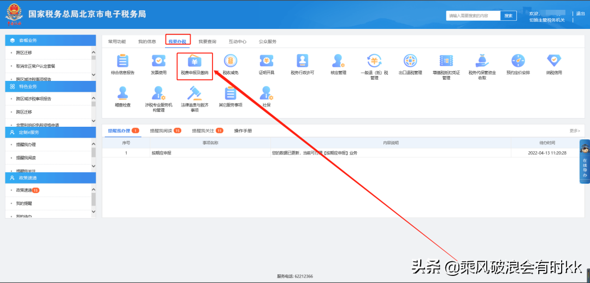Click the 退出 logout link
The height and width of the screenshot is (283, 590).
coord(581,14)
